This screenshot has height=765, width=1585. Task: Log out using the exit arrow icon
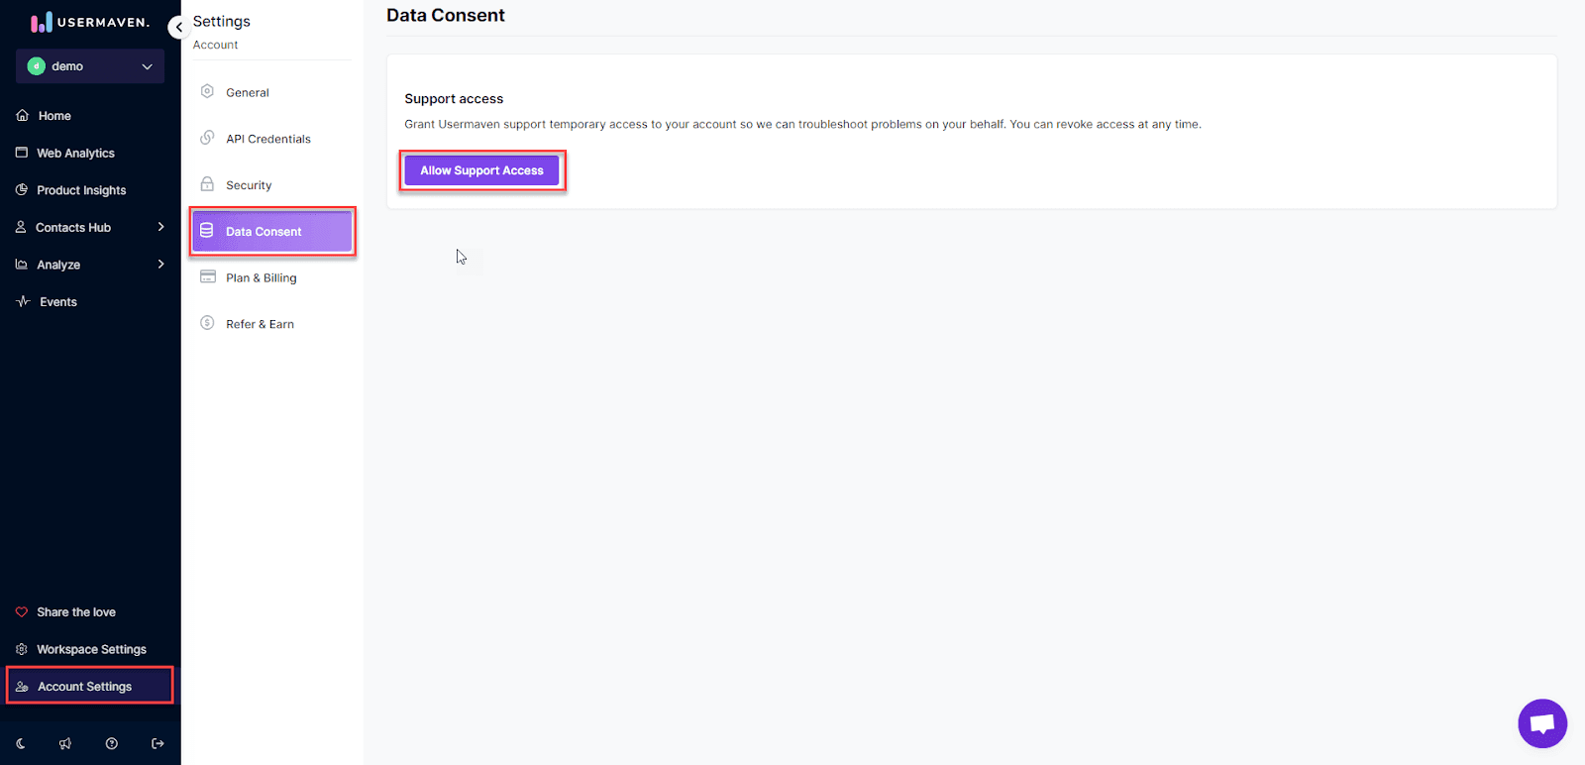(x=158, y=743)
